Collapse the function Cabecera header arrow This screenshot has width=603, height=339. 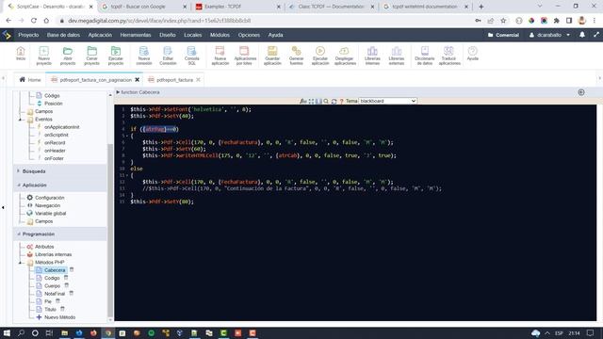click(x=118, y=92)
